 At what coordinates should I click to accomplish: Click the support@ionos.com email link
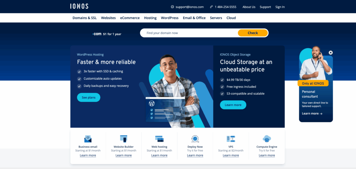[189, 7]
